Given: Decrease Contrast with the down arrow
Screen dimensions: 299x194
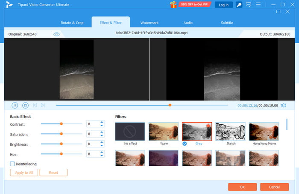Looking at the screenshot, I should coord(102,126).
